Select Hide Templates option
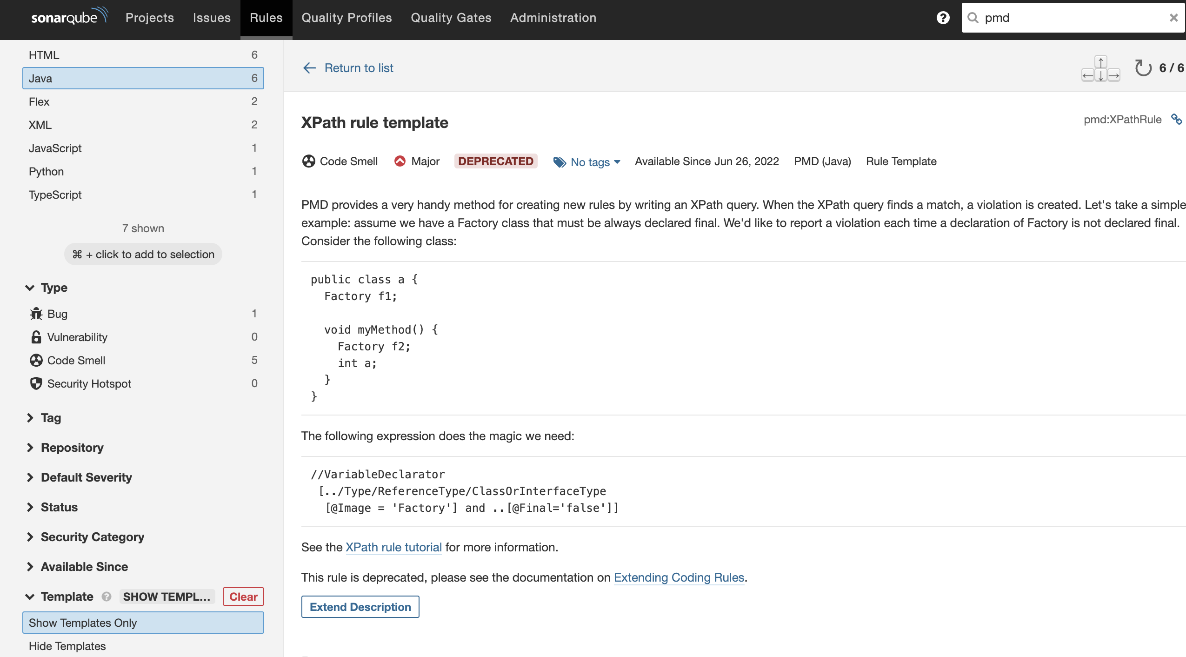 143,646
